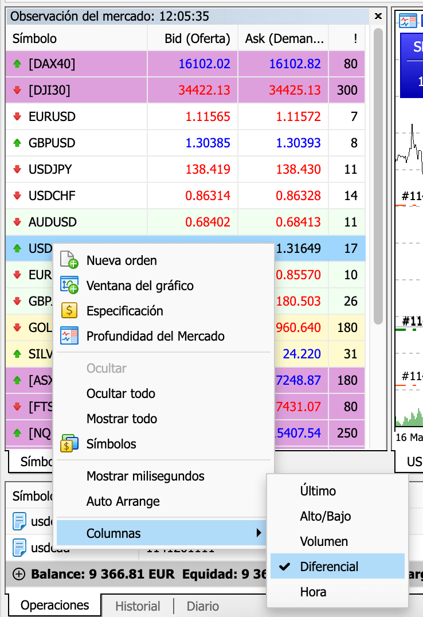Click the EURUSD bid value 1.11565

[207, 116]
